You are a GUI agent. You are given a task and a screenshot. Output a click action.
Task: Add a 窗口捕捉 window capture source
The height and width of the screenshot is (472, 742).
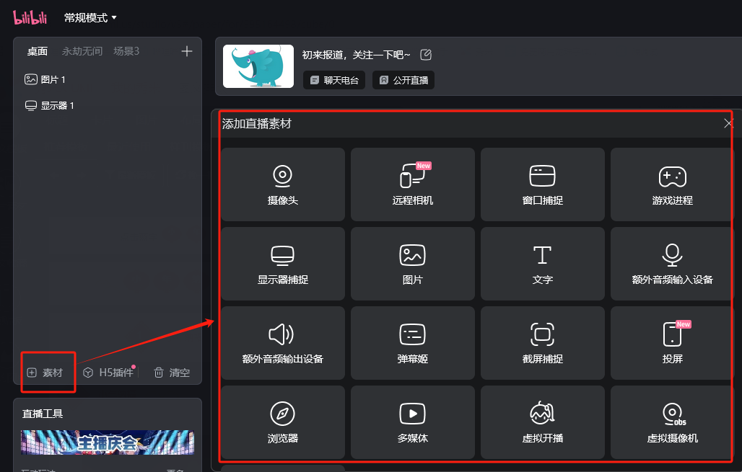point(542,184)
